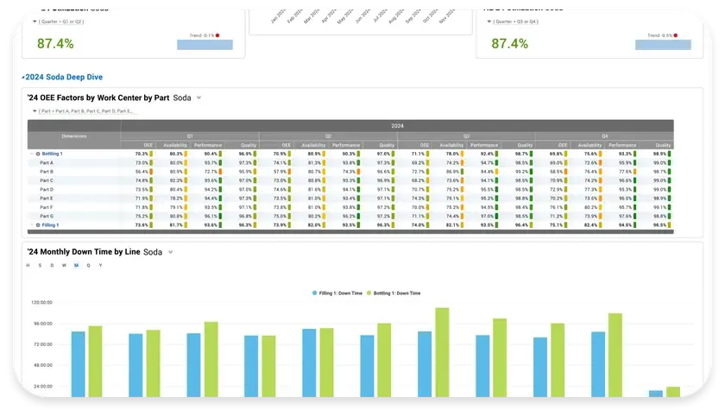Expand the Filling 1 row
The width and height of the screenshot is (725, 416).
tap(31, 225)
